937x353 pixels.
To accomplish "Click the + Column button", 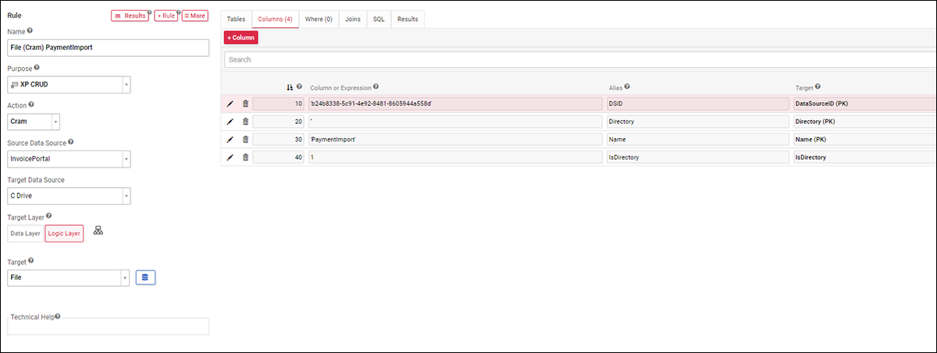I will tap(240, 37).
